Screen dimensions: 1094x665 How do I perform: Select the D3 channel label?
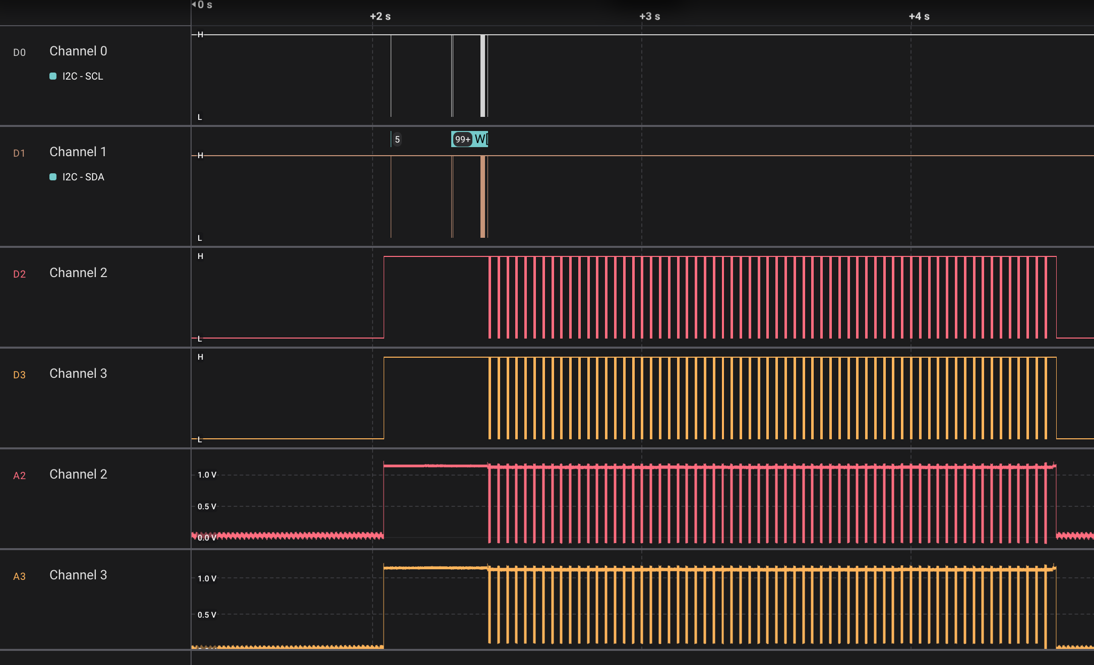(x=19, y=375)
